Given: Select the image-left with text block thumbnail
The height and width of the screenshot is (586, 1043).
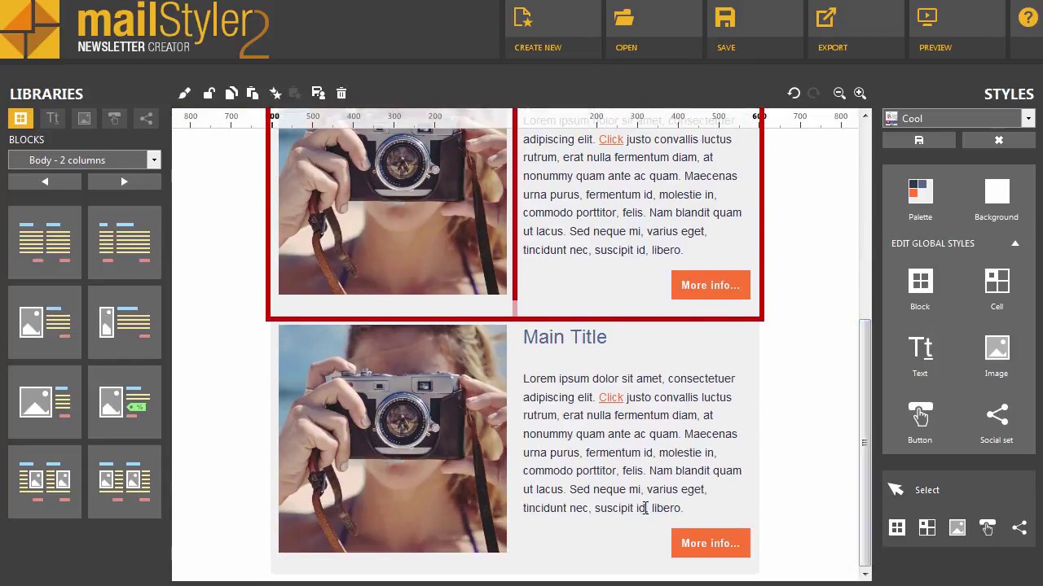Looking at the screenshot, I should (45, 322).
